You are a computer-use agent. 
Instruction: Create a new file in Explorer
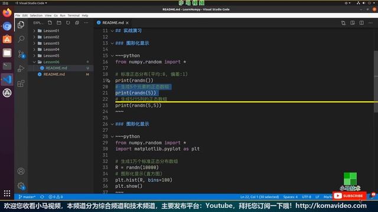click(50, 22)
